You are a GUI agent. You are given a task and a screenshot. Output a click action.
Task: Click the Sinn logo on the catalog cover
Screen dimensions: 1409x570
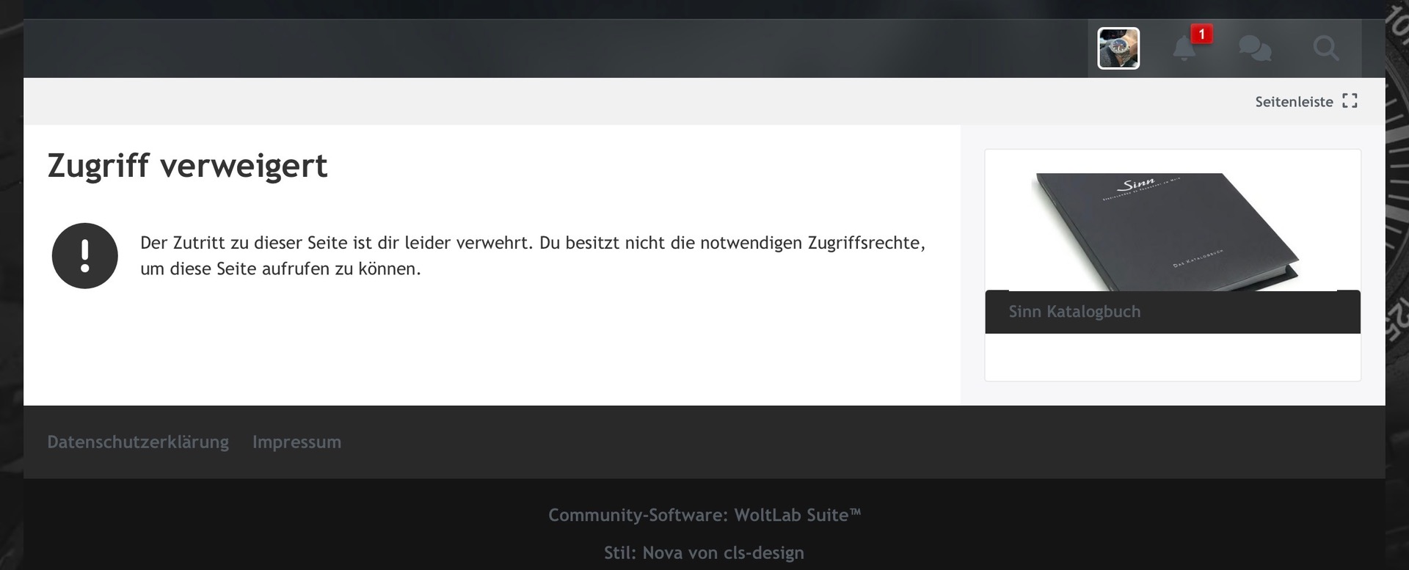coord(1136,185)
